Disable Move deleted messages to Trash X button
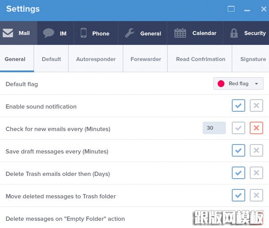 256,195
